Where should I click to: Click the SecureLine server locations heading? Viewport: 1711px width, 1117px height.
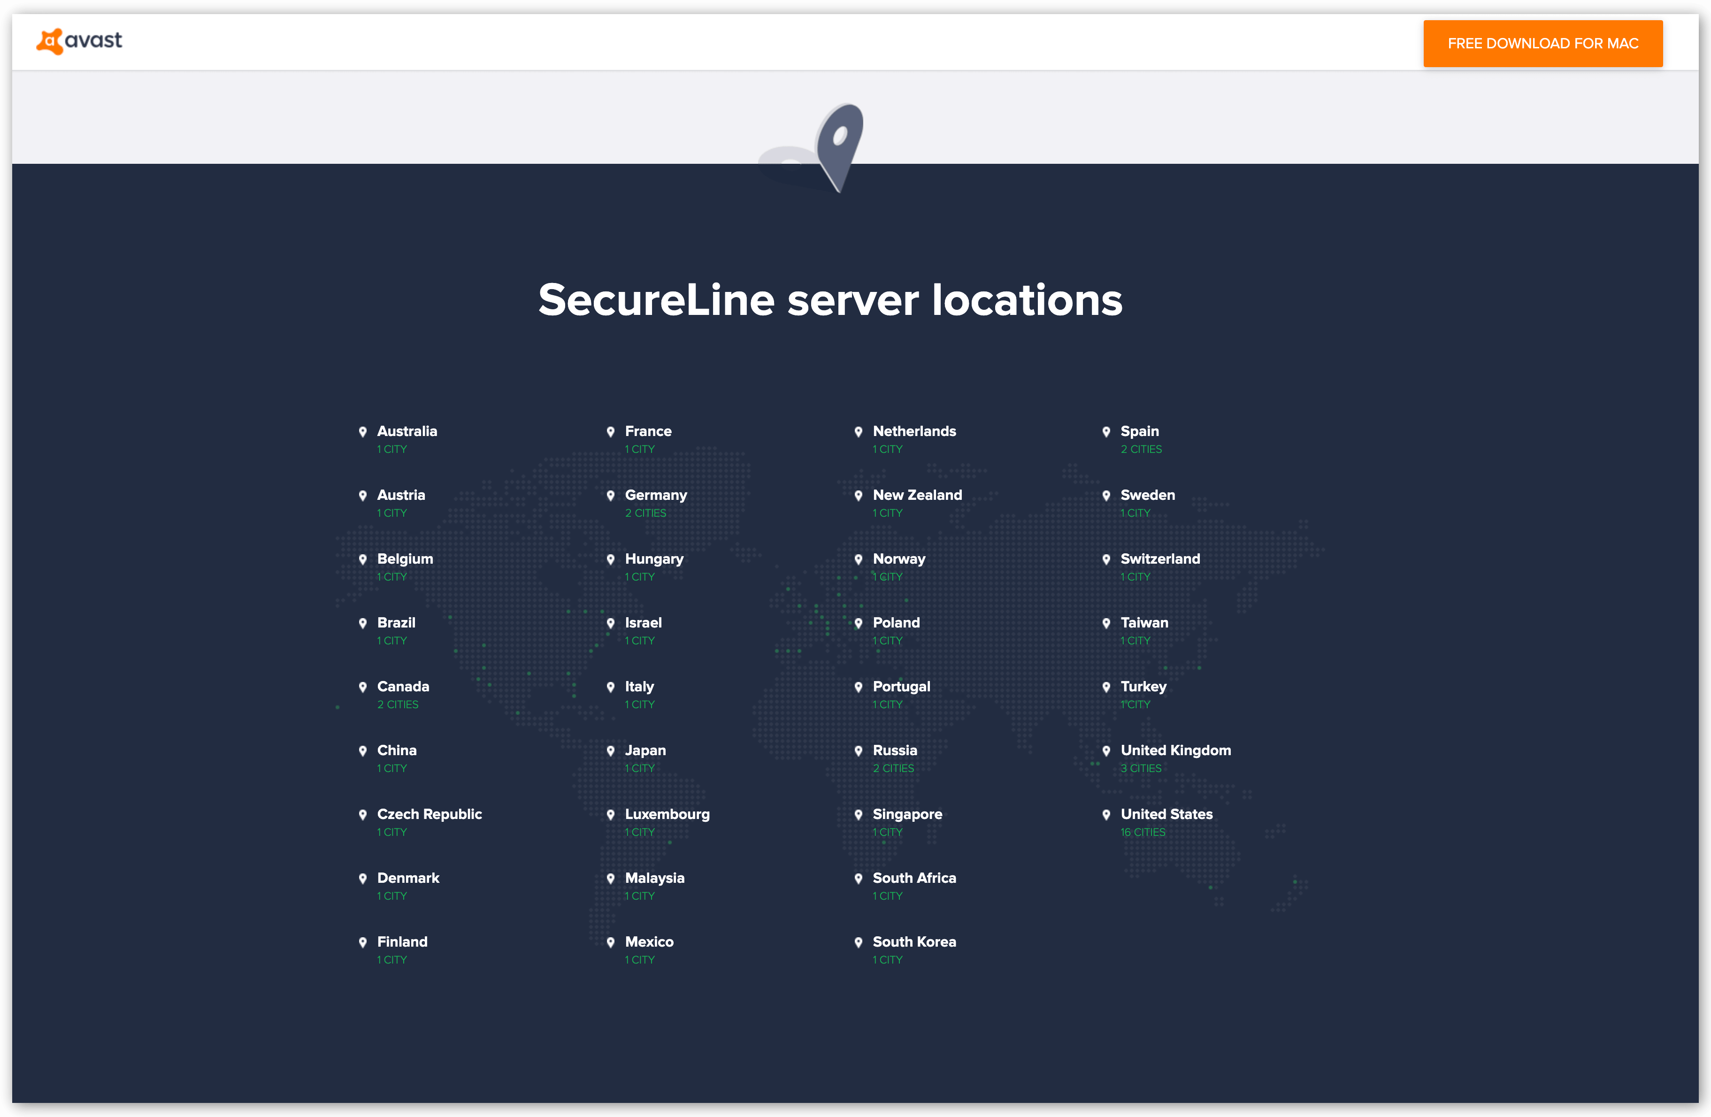830,300
